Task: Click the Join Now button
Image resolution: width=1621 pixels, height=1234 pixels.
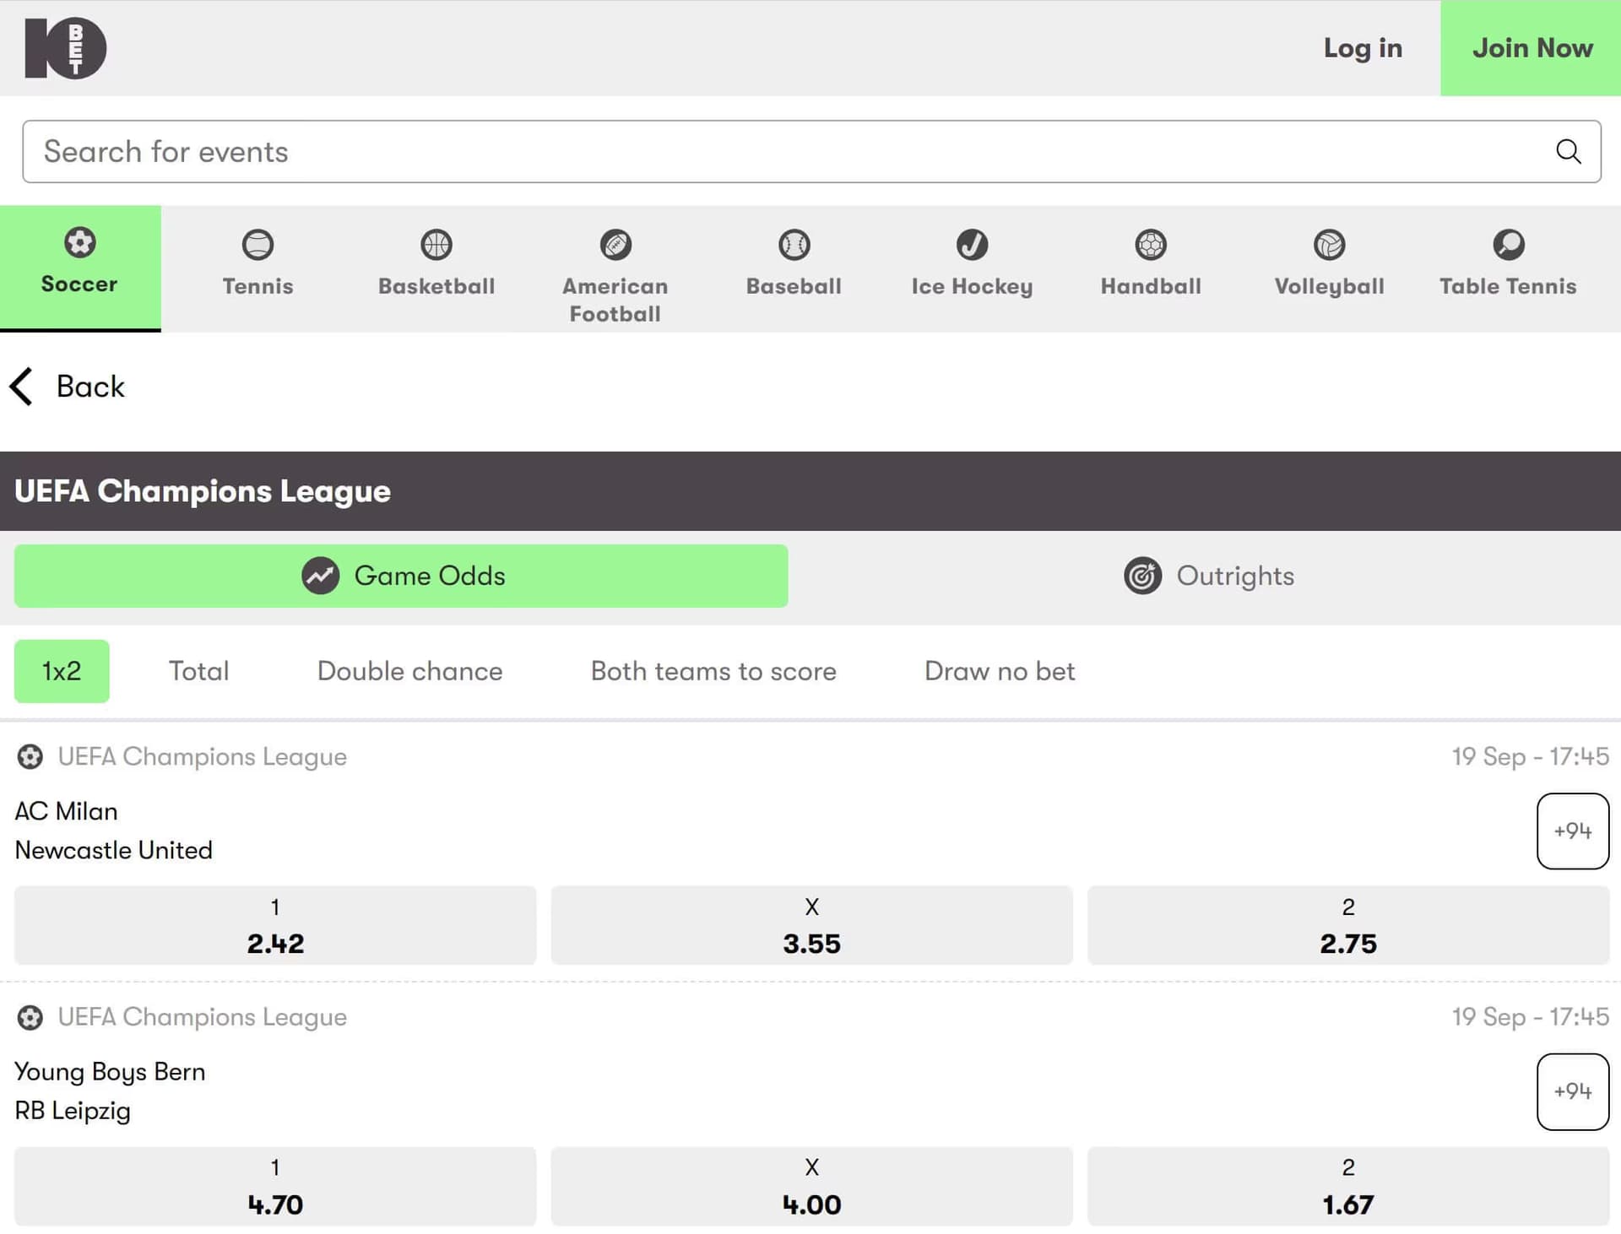Action: click(x=1531, y=48)
